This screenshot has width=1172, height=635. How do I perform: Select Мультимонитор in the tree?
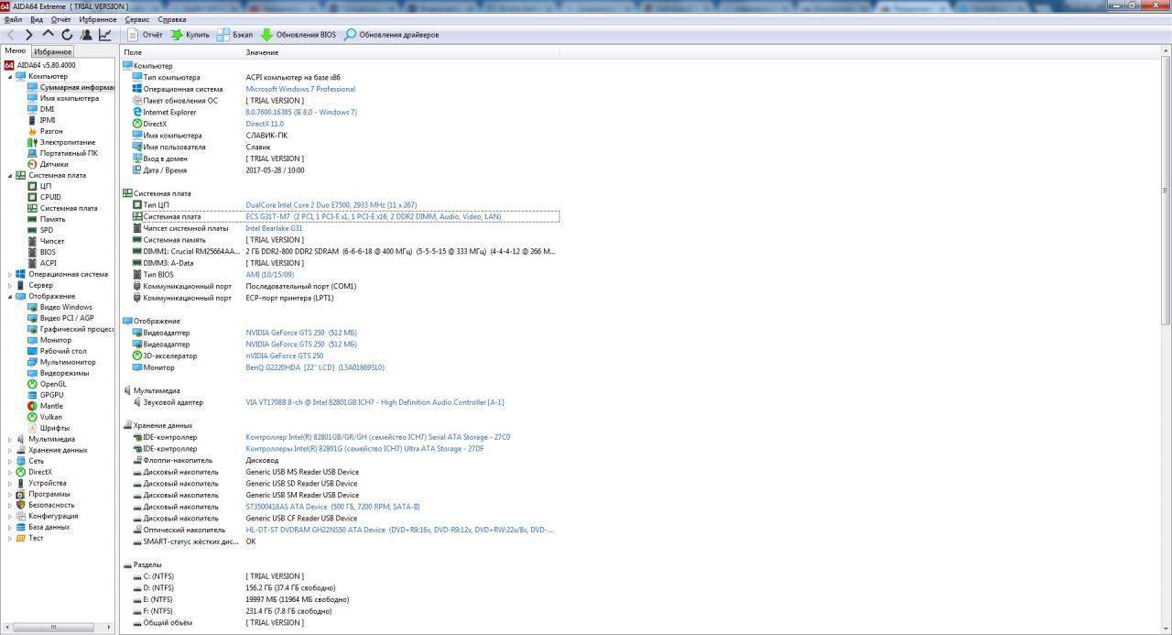[x=68, y=362]
